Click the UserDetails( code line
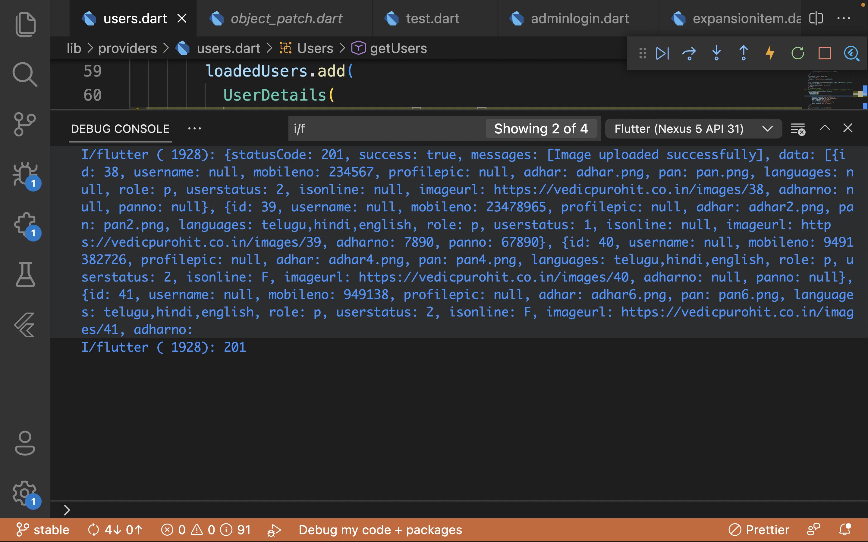 tap(279, 95)
